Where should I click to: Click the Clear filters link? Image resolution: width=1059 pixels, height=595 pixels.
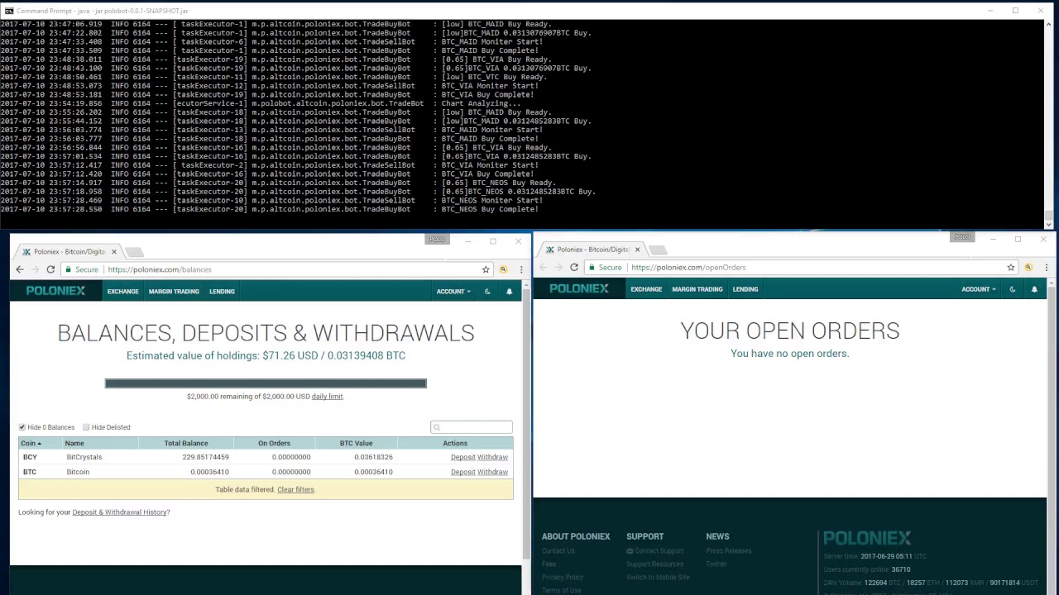[295, 489]
